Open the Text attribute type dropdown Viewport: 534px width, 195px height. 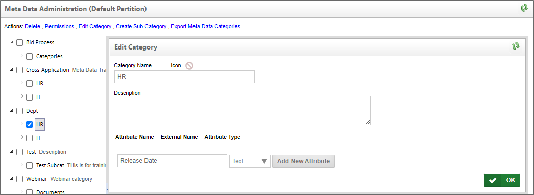pyautogui.click(x=250, y=161)
